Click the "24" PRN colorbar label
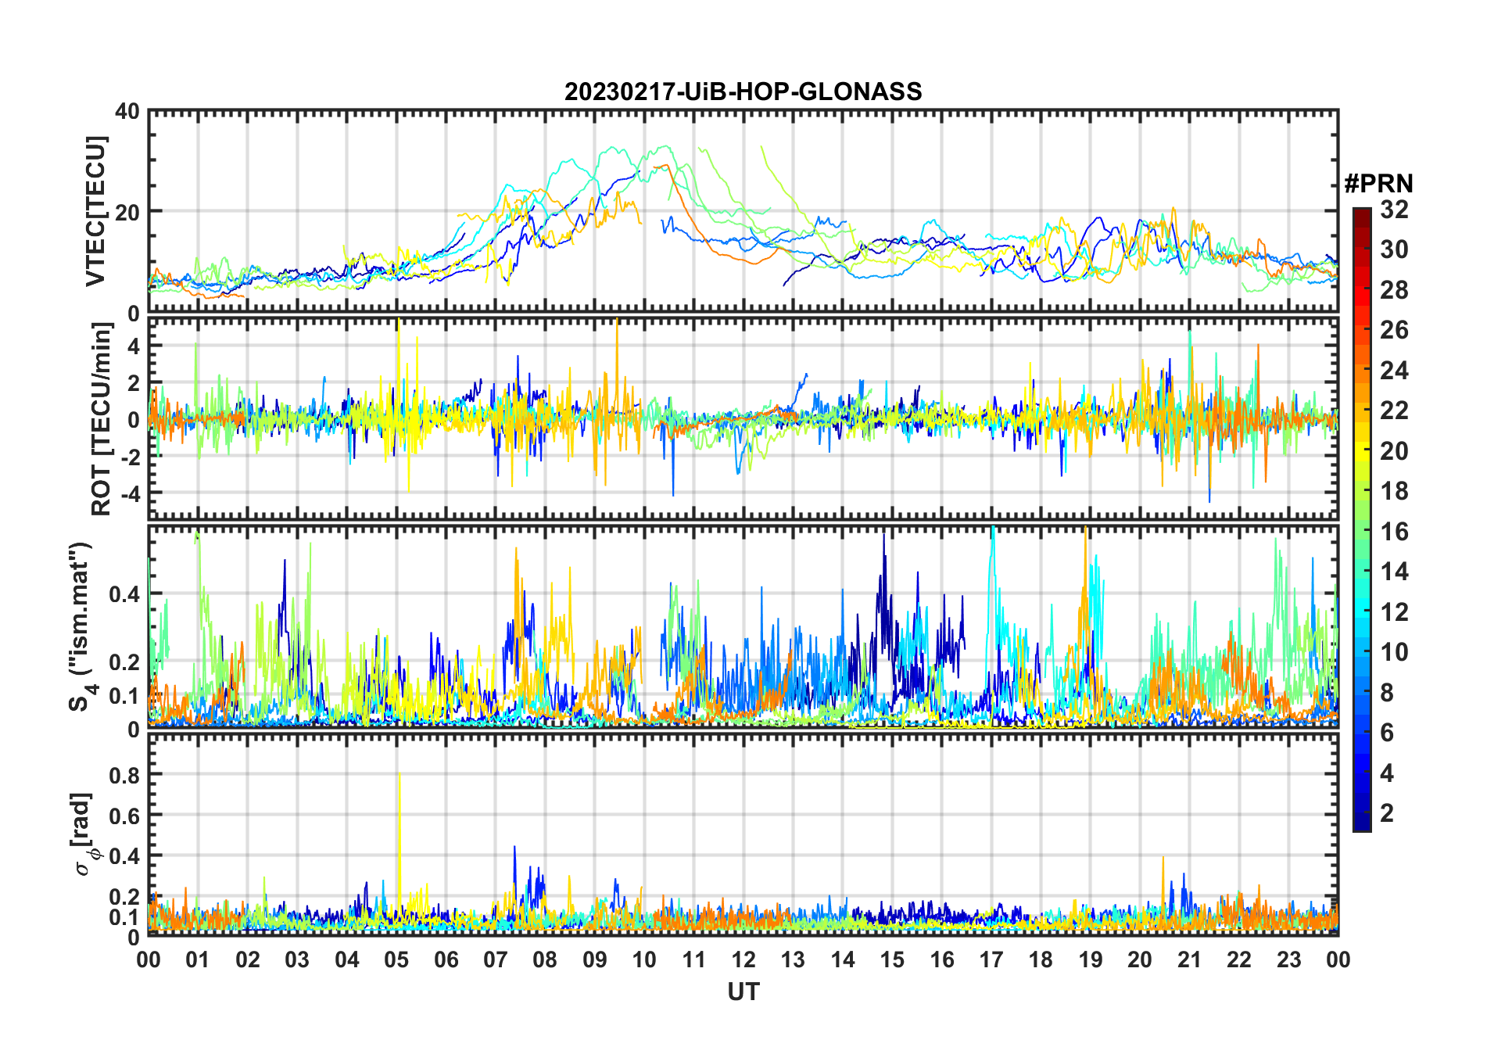The height and width of the screenshot is (1040, 1487). click(x=1394, y=371)
